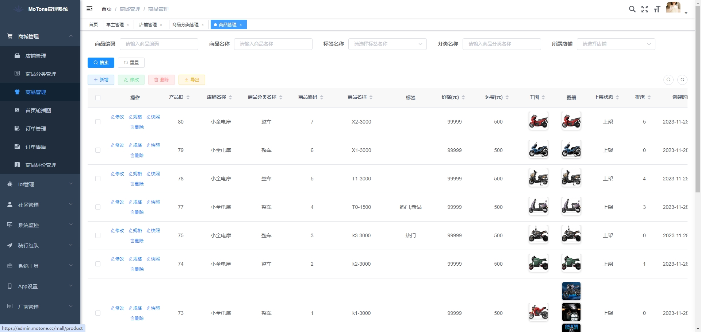The height and width of the screenshot is (332, 701).
Task: Expand the 系统监控 sidebar group
Action: point(40,225)
